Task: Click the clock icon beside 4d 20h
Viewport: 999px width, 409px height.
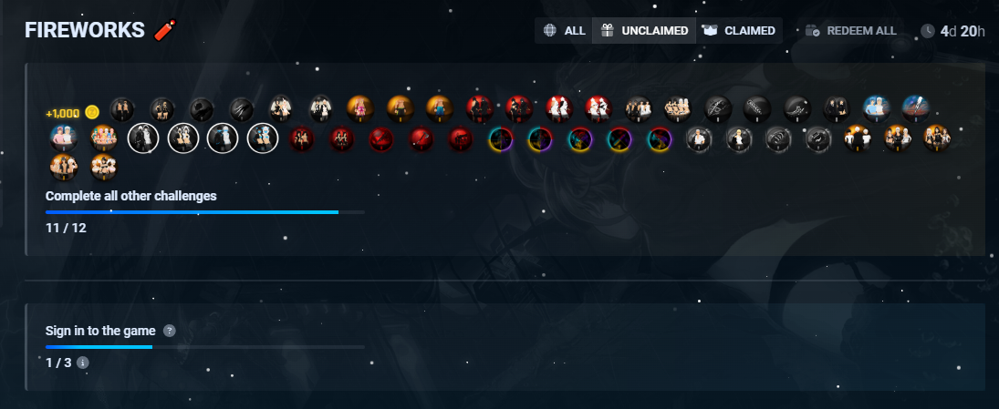Action: [x=928, y=31]
